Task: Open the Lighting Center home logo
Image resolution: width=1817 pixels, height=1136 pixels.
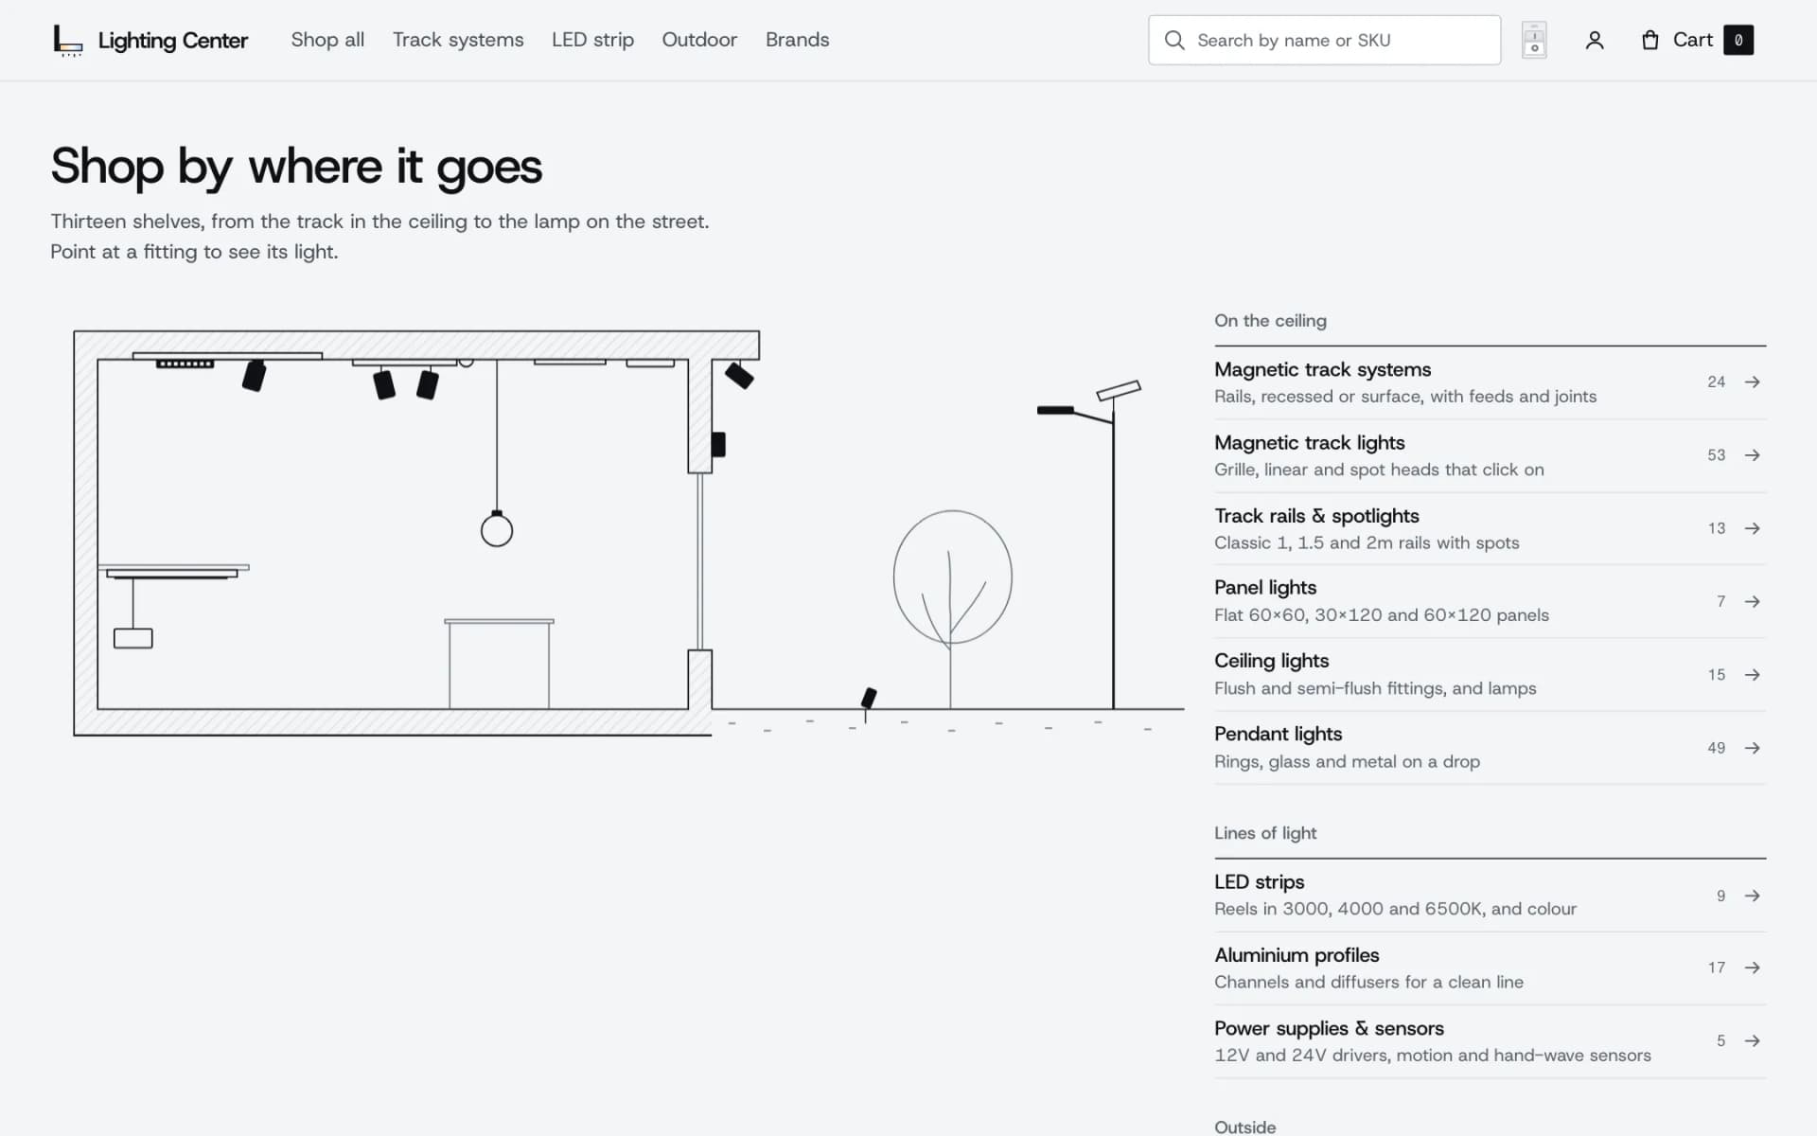Action: point(150,40)
